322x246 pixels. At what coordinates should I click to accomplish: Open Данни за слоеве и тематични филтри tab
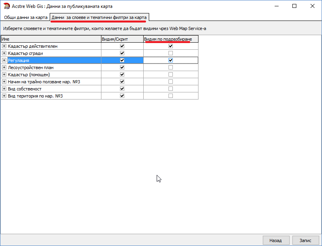point(99,18)
